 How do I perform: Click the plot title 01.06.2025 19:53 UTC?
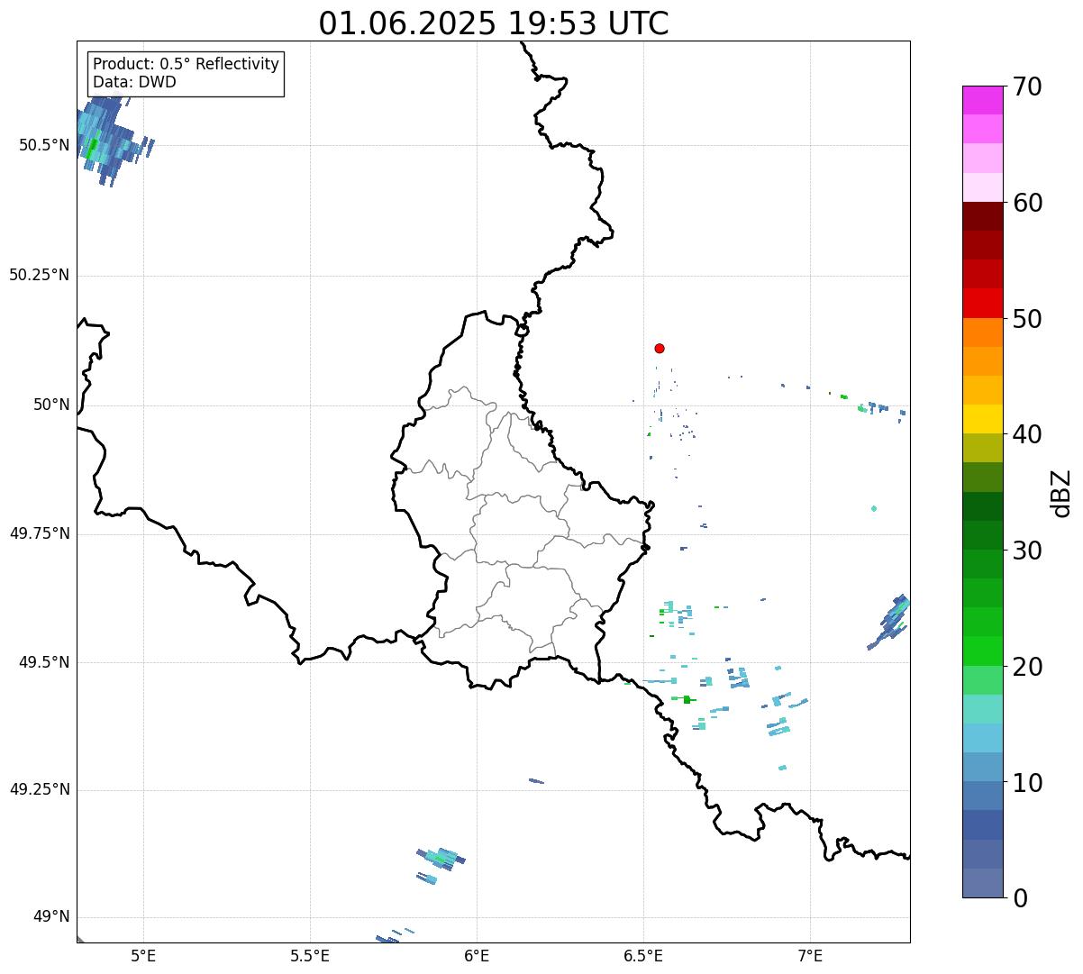coord(494,23)
